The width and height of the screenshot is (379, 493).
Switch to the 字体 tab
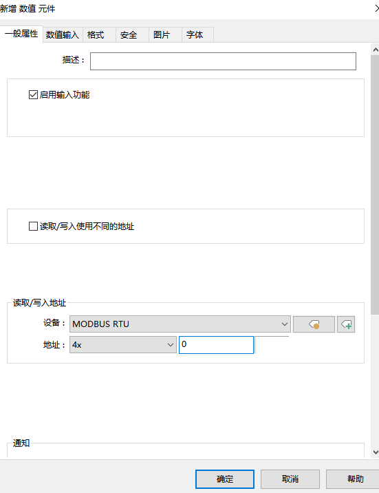pos(198,34)
